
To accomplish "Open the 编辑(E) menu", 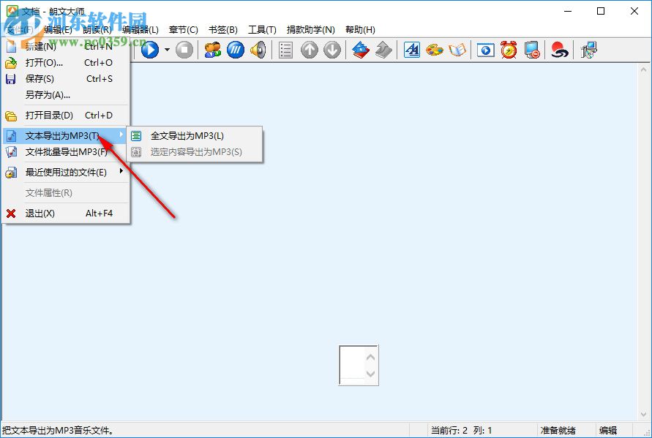I will click(58, 30).
